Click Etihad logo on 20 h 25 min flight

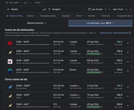10,96
